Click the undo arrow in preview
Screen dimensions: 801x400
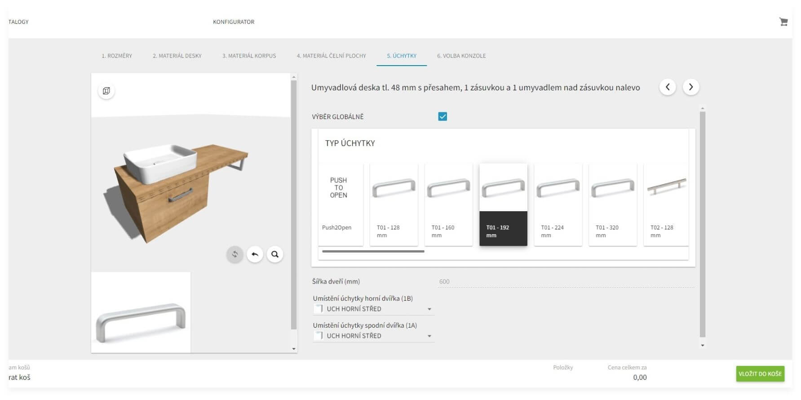point(255,254)
